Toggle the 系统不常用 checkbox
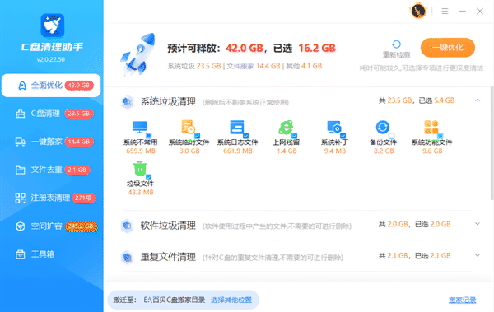The height and width of the screenshot is (312, 494). click(x=149, y=136)
